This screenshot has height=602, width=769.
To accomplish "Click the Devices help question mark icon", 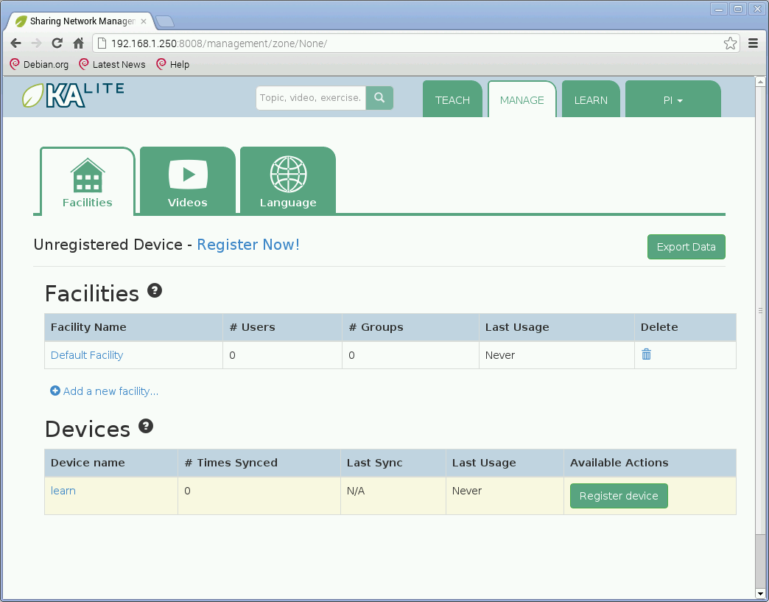I will click(x=146, y=426).
